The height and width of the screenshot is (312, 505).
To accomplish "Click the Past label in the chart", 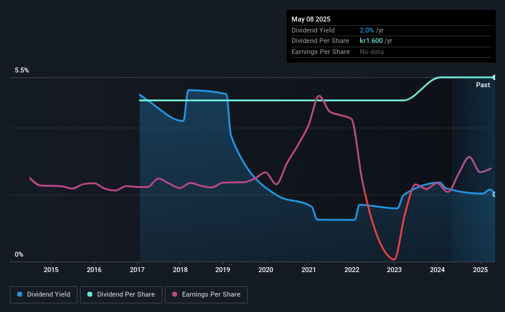I will pos(483,85).
